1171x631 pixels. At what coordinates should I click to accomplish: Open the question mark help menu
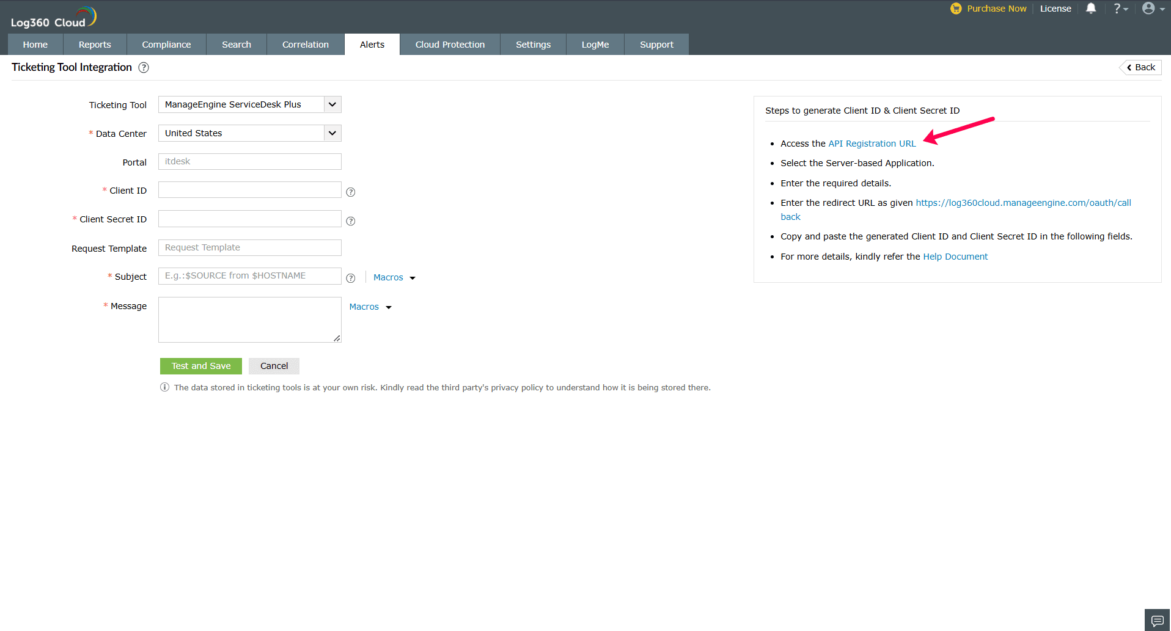(1120, 9)
